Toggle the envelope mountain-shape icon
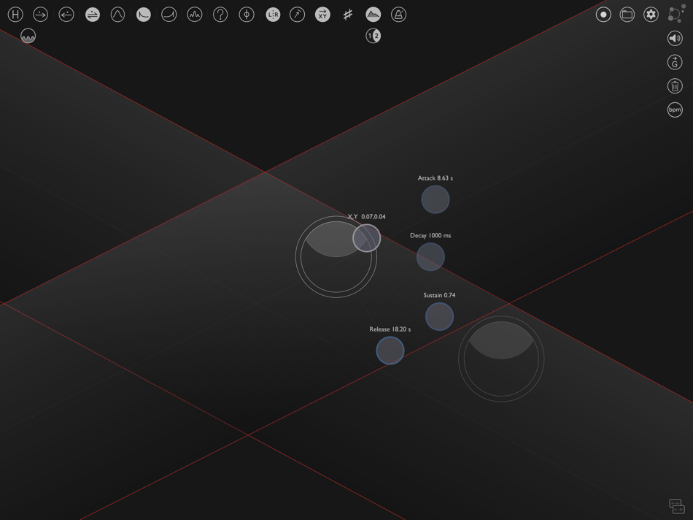 click(x=373, y=15)
